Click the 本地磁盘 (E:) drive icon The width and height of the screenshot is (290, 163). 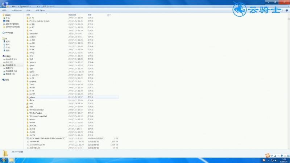[4, 65]
